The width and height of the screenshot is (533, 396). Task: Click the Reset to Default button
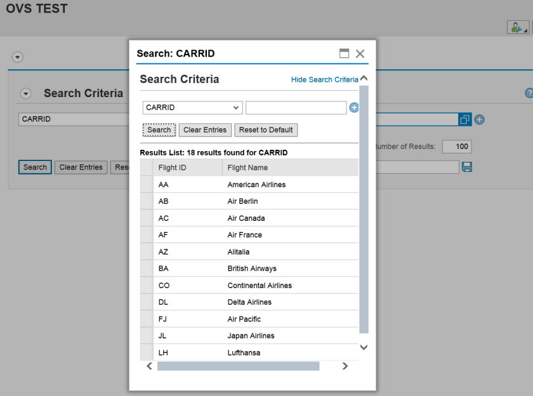point(266,130)
